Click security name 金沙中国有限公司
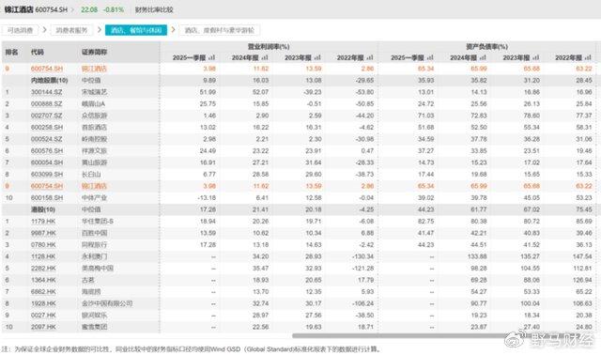This screenshot has height=355, width=601. coord(107,303)
